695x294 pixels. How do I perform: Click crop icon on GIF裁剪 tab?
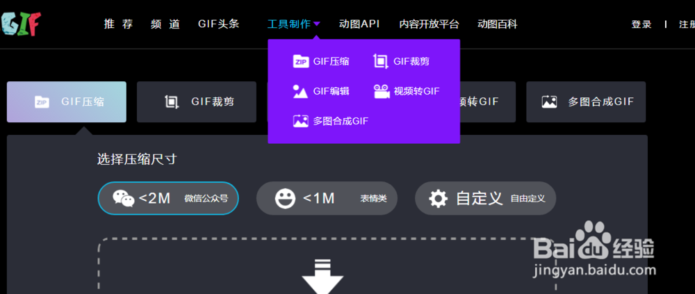pyautogui.click(x=172, y=102)
